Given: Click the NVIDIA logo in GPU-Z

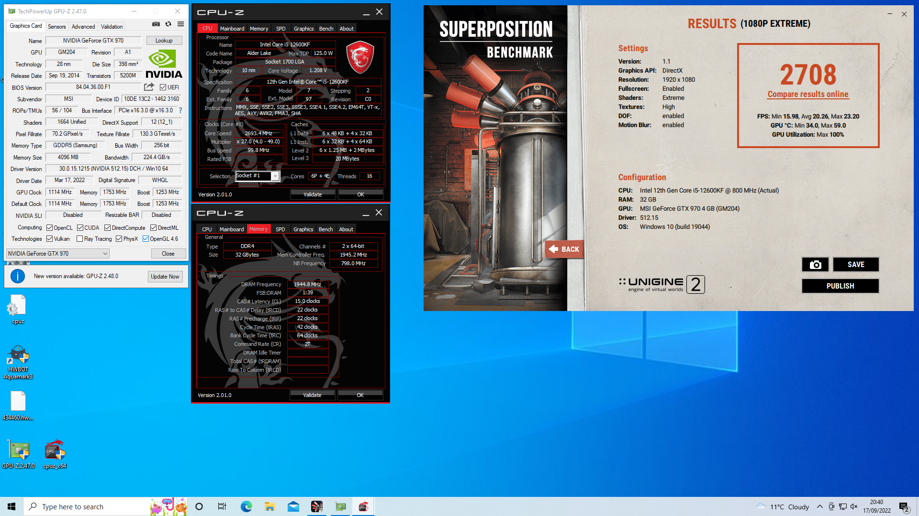Looking at the screenshot, I should 163,64.
